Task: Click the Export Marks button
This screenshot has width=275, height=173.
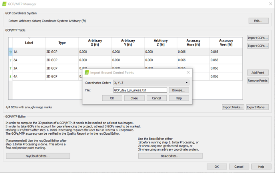Action: [257, 107]
